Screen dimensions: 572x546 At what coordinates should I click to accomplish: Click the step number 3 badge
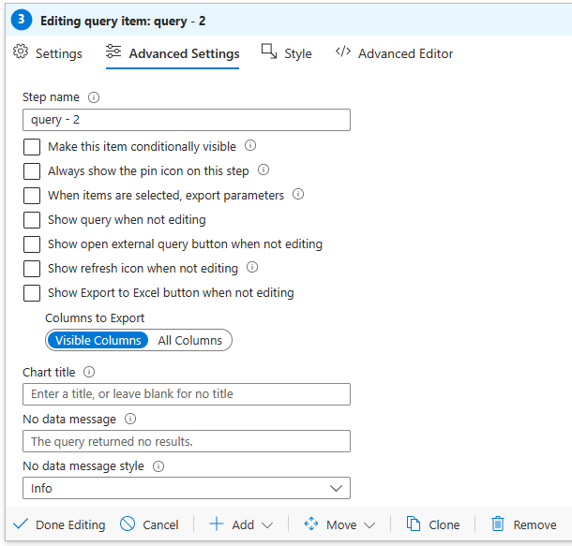pyautogui.click(x=22, y=20)
